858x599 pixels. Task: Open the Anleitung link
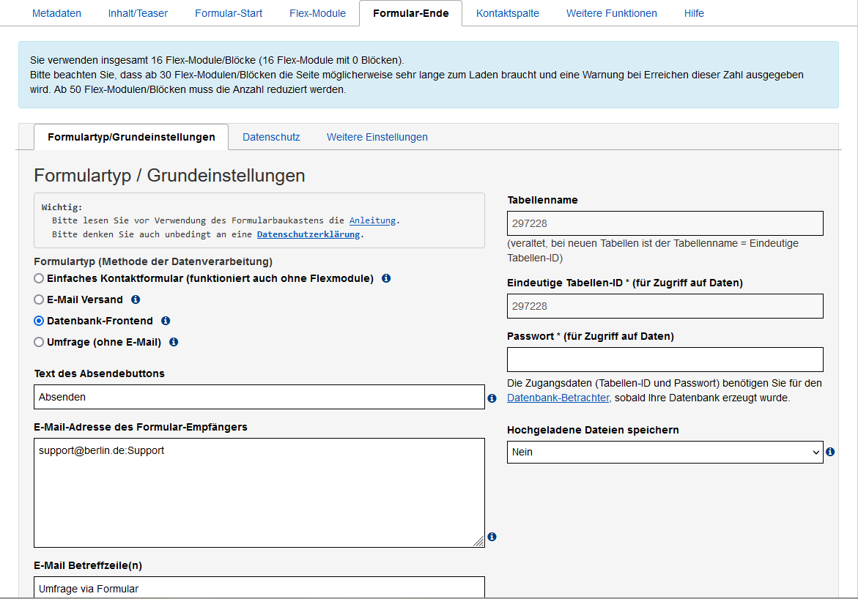point(372,220)
